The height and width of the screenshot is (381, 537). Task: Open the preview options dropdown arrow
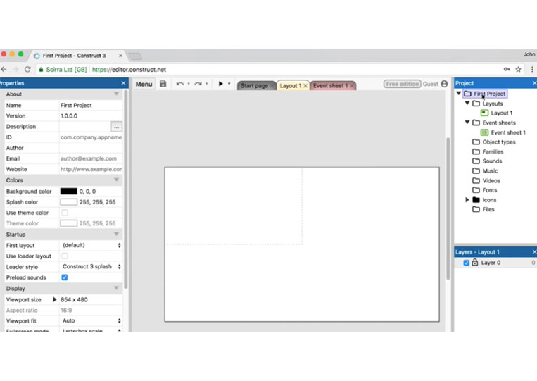pos(229,84)
